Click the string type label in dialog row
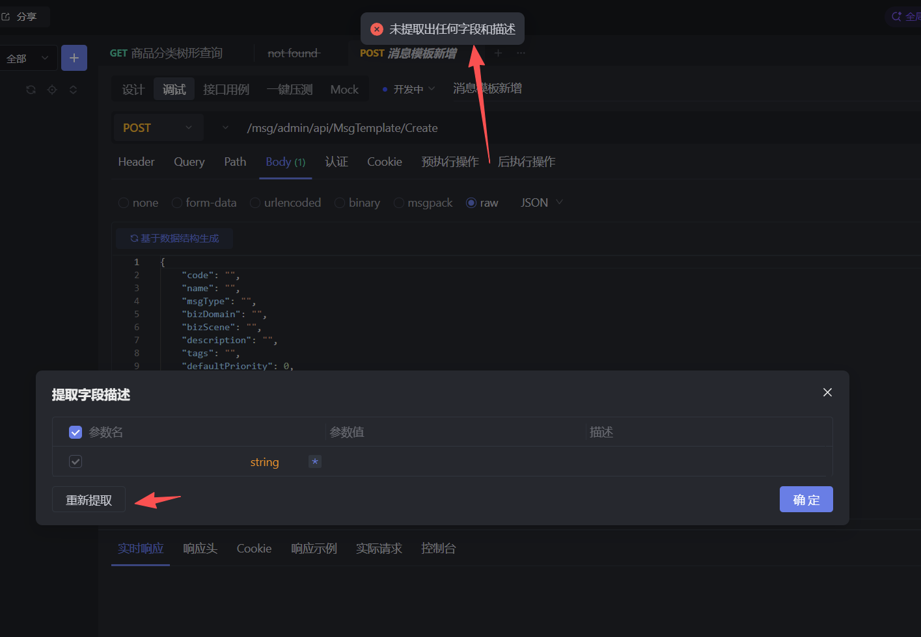This screenshot has width=921, height=637. coord(264,462)
